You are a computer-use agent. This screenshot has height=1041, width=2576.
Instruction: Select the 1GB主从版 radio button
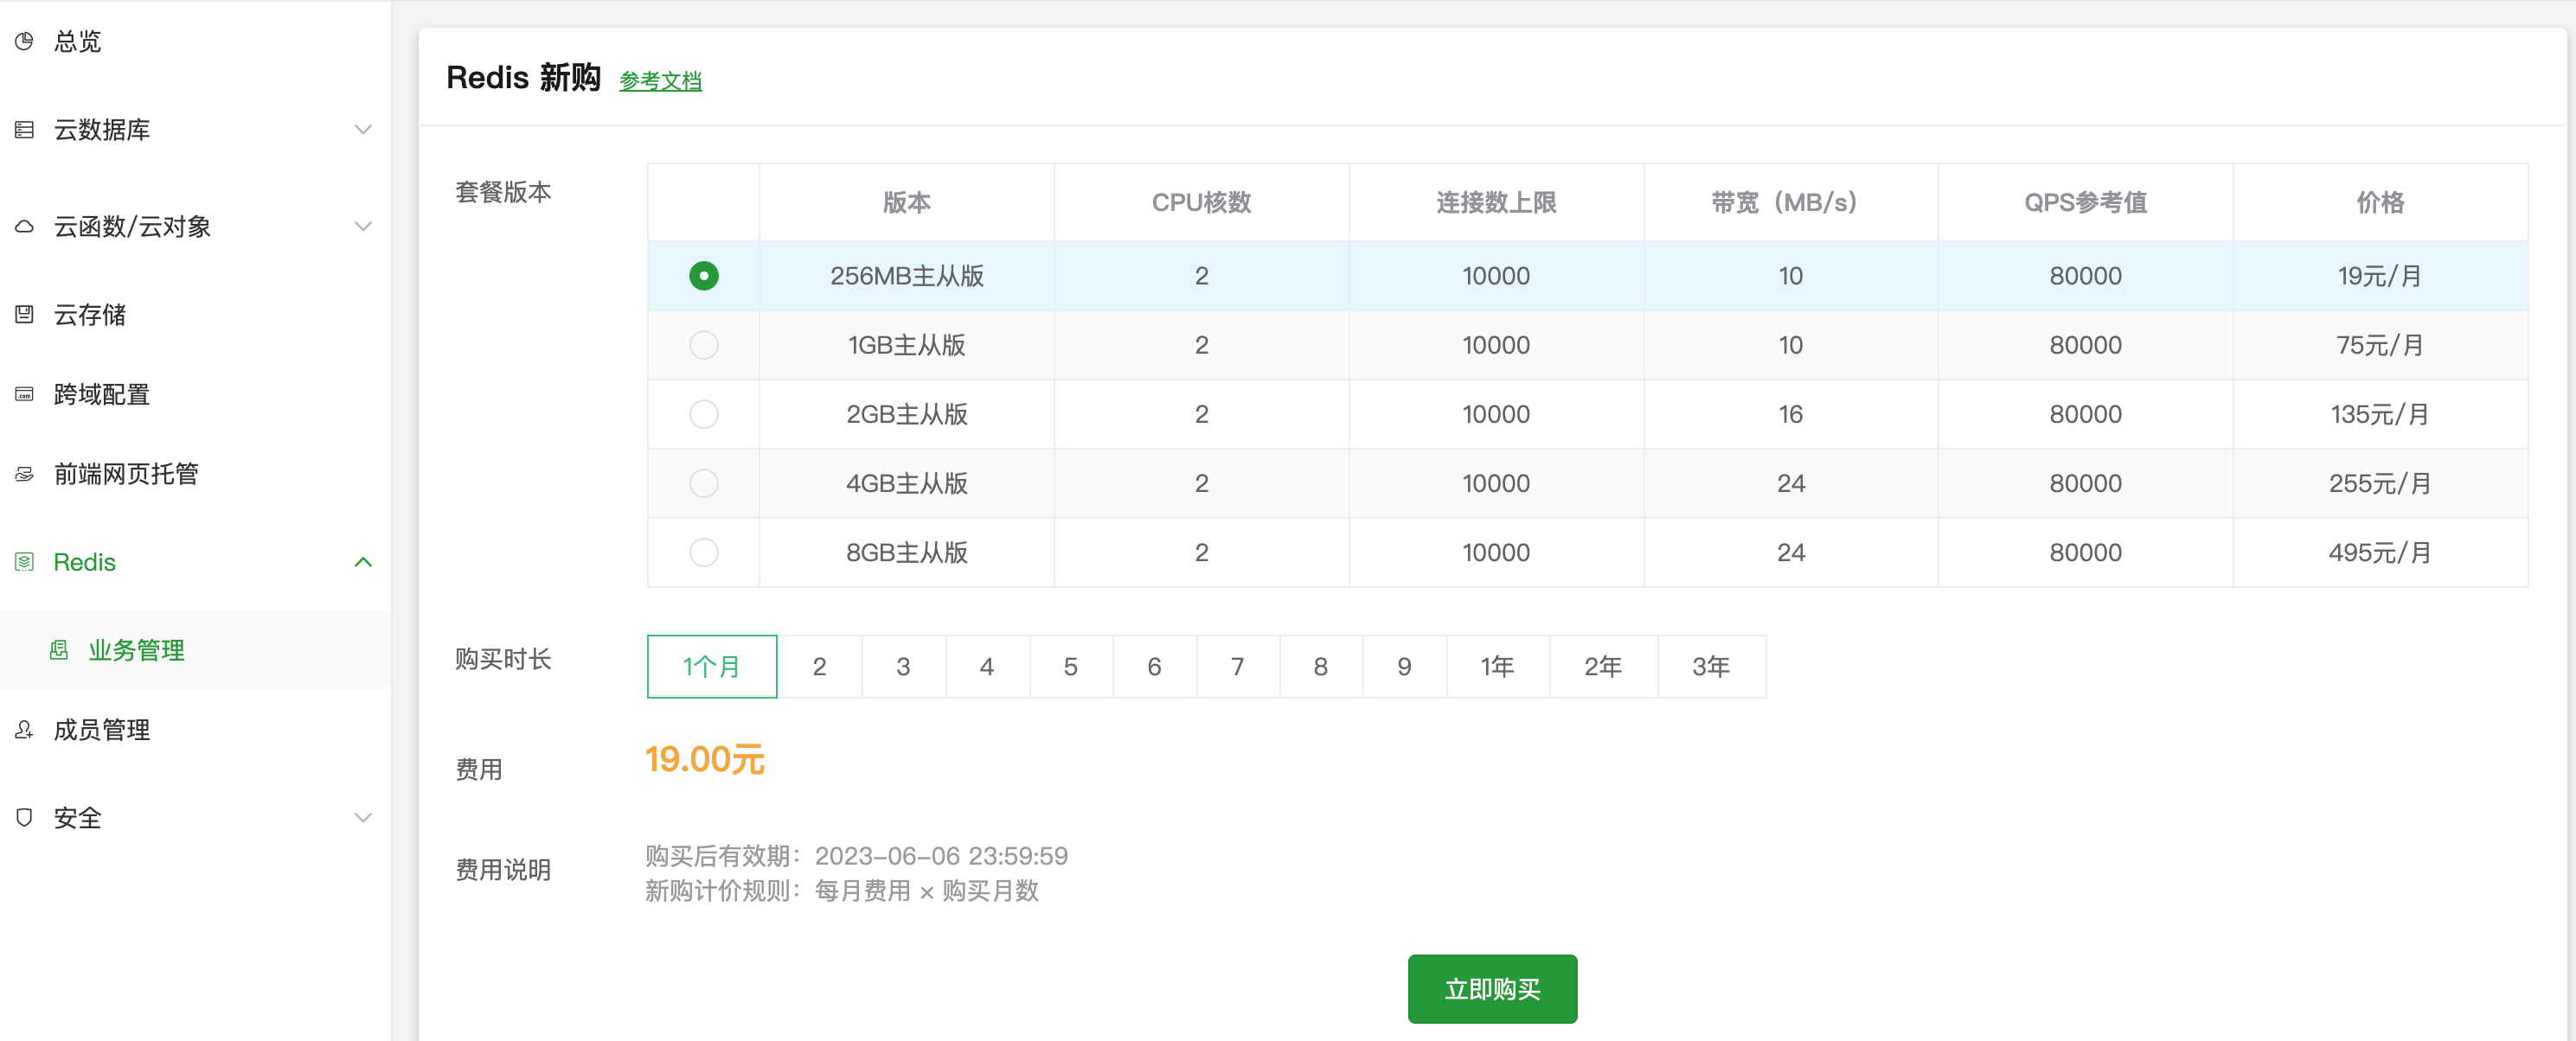click(x=704, y=344)
